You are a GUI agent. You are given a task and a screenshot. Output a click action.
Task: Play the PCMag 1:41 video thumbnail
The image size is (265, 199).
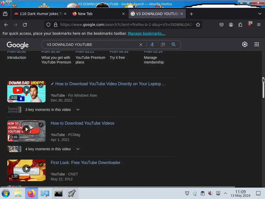(x=26, y=131)
